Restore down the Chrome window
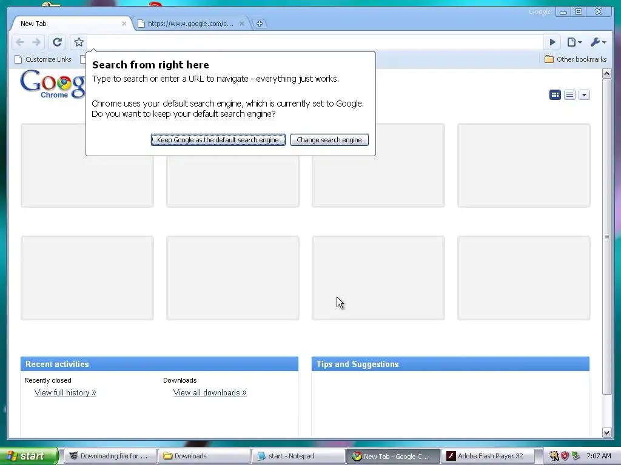 pyautogui.click(x=578, y=12)
